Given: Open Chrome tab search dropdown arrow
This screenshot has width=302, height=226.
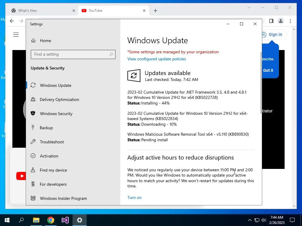Looking at the screenshot, I should point(249,7).
